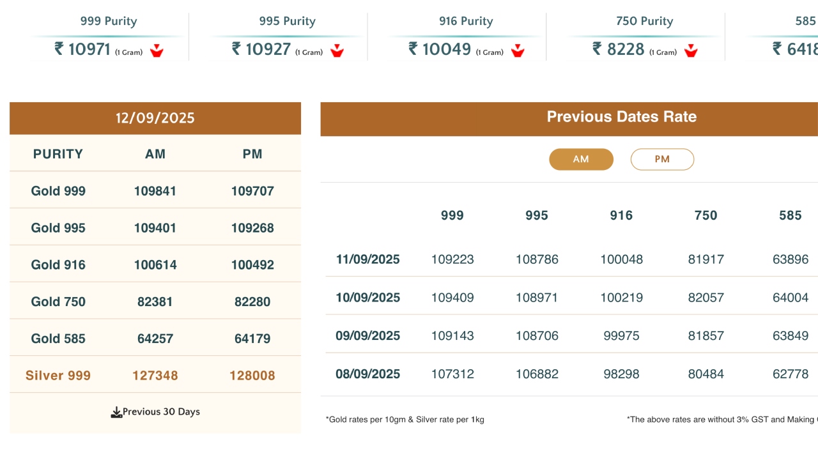Select the 08/09/2025 date row
818x460 pixels.
coord(367,374)
